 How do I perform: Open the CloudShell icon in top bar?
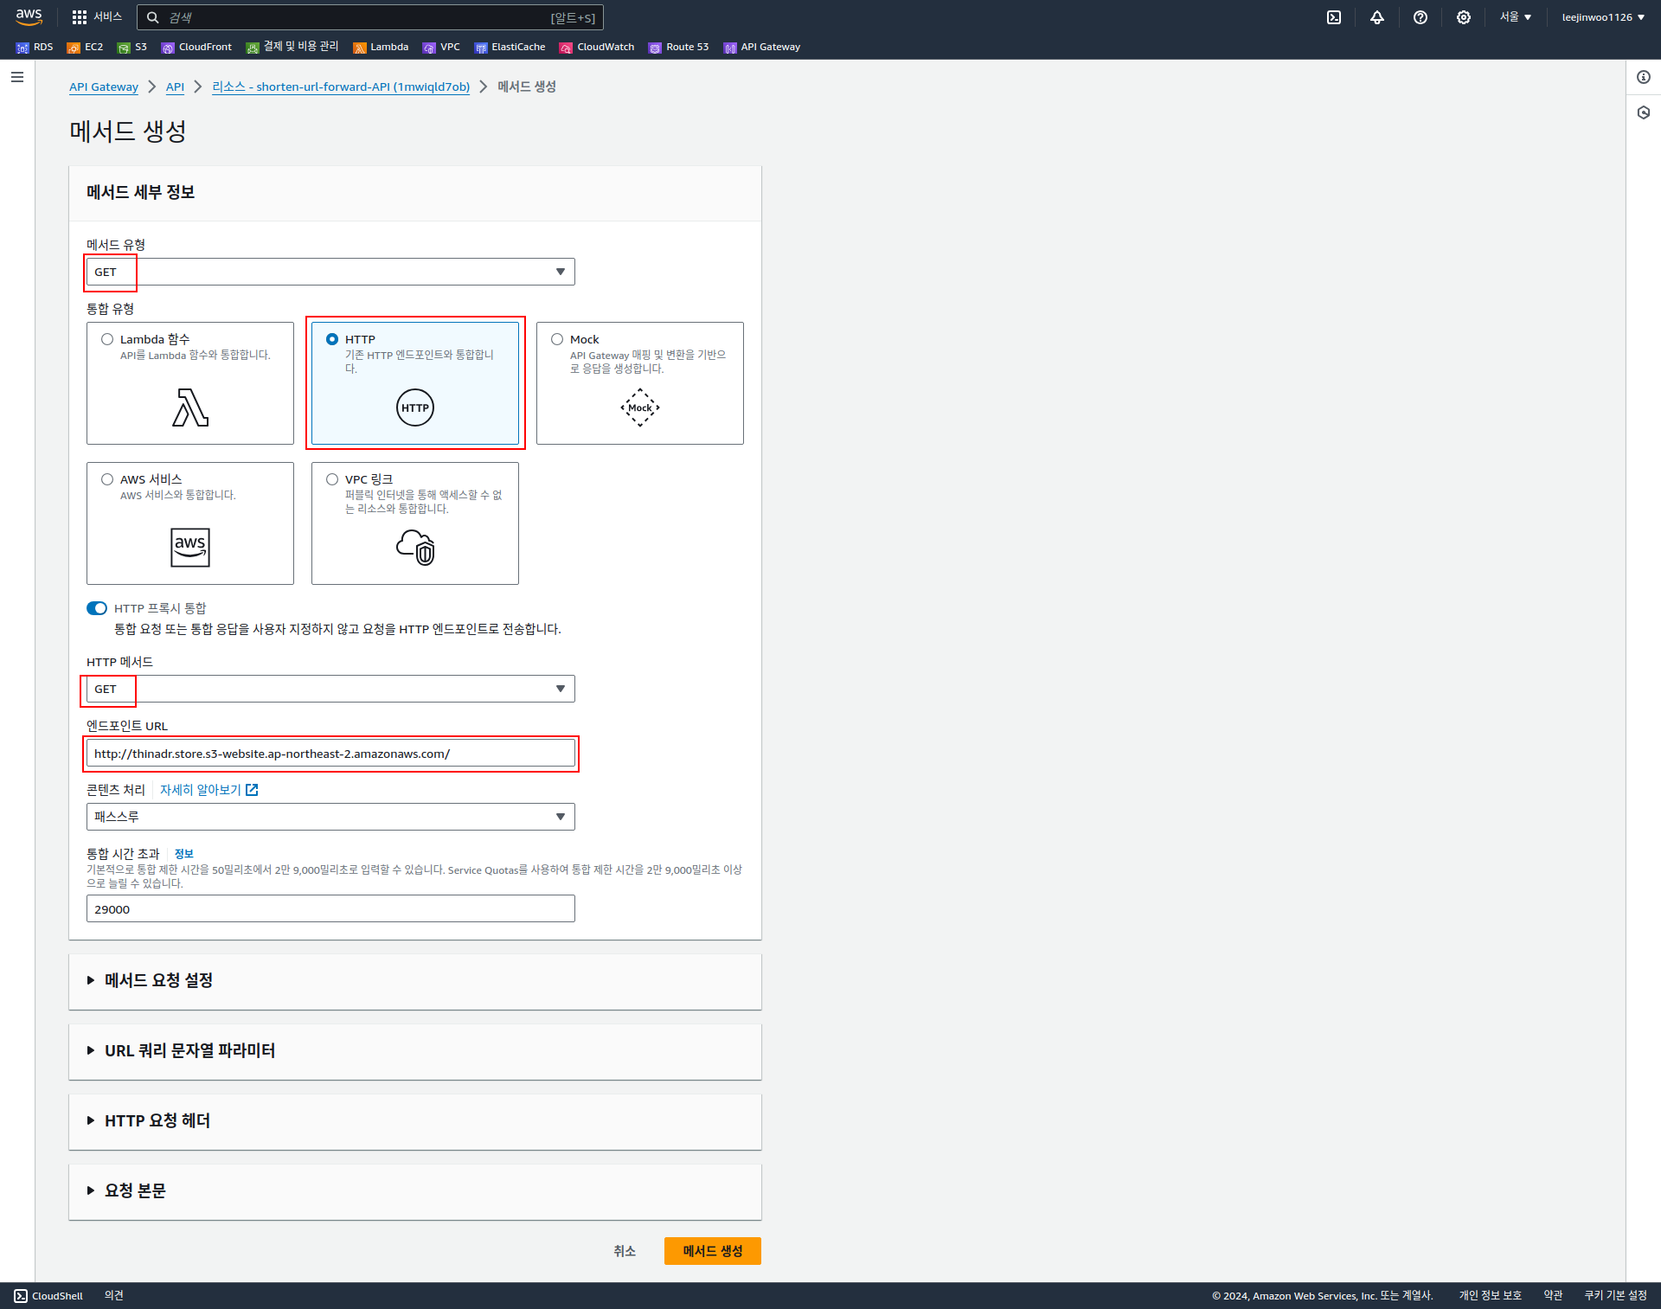coord(1334,17)
